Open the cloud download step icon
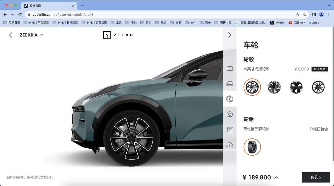 point(230,145)
